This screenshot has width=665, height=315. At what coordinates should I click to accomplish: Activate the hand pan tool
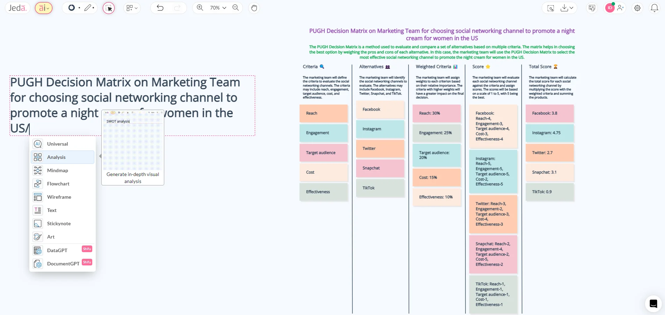(x=254, y=8)
